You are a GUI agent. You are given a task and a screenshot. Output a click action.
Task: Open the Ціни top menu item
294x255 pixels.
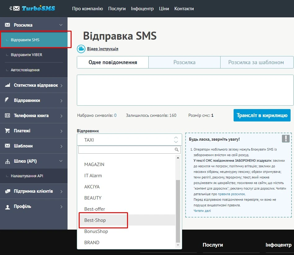point(164,8)
